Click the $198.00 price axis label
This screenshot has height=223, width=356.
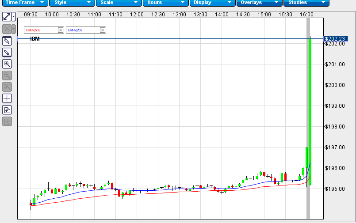335,127
